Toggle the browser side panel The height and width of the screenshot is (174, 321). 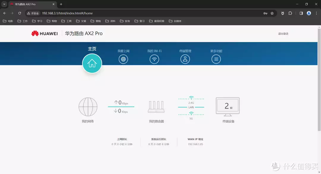pos(301,13)
